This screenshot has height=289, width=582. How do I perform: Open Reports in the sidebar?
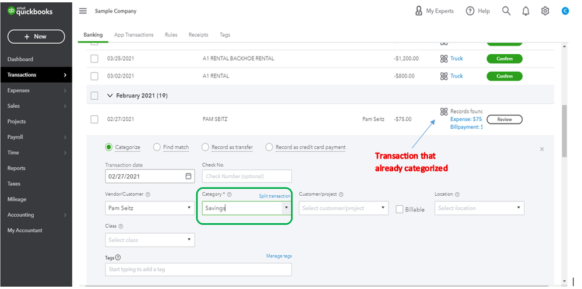click(x=16, y=168)
